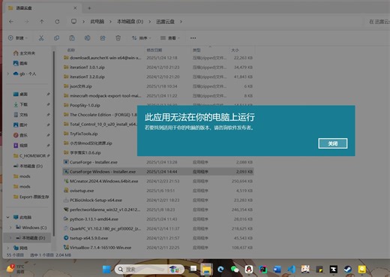
Task: Select the PoopSky-1.0.zip file
Action: pyautogui.click(x=85, y=105)
